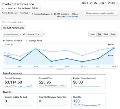Open the Purple Striped T-Shirt product dropdown

39,8
